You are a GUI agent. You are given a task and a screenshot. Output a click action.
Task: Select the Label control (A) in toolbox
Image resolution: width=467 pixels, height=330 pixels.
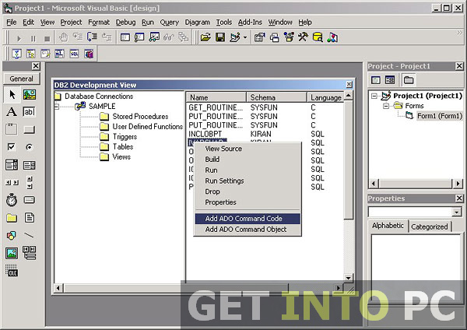point(12,112)
